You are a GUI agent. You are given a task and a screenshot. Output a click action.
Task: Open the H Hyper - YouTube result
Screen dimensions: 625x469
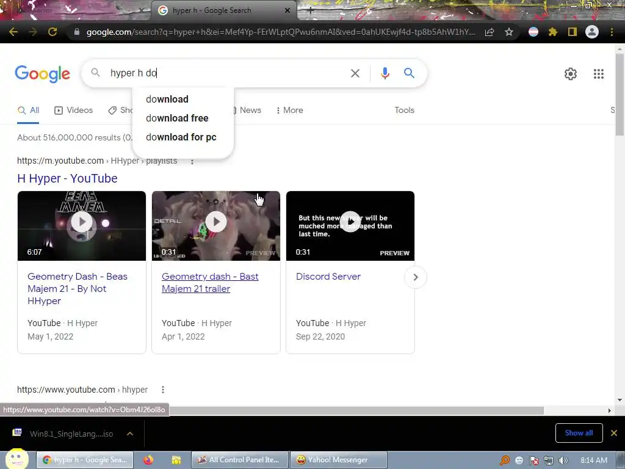coord(67,178)
